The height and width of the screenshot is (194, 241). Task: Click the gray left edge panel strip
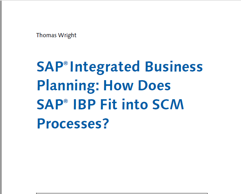point(1,97)
